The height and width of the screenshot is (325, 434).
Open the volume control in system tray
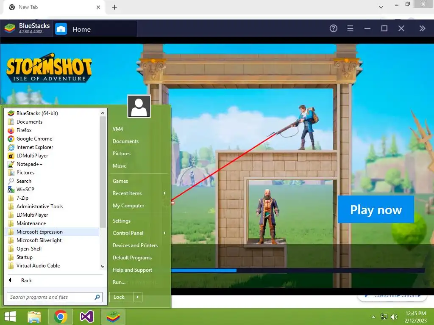click(394, 317)
